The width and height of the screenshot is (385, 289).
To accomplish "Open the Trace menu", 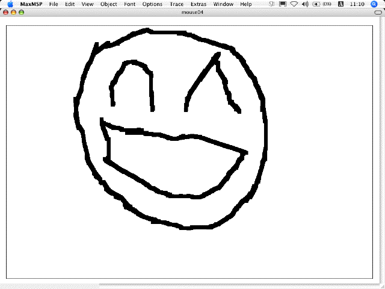I will (x=176, y=4).
